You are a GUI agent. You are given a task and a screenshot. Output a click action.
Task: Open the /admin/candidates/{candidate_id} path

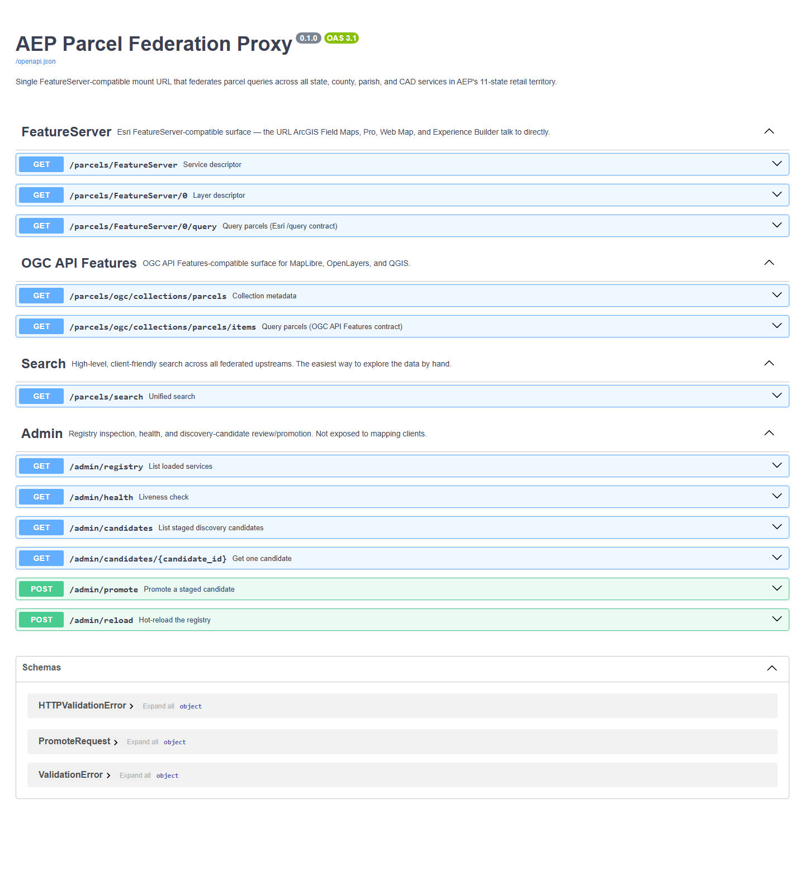[x=148, y=559]
